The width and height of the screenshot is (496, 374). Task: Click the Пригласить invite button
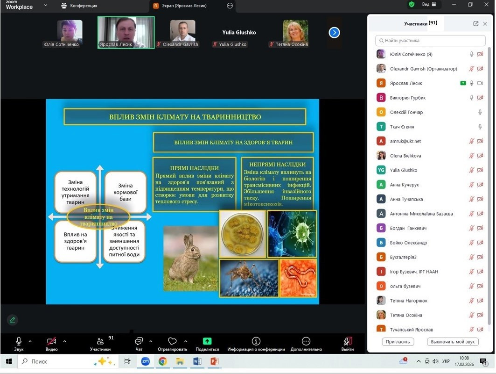[x=398, y=342]
